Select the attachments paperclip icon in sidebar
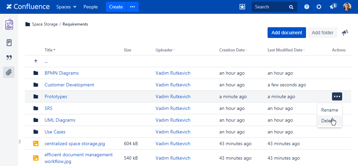Screen dimensions: 358x166 9,72
